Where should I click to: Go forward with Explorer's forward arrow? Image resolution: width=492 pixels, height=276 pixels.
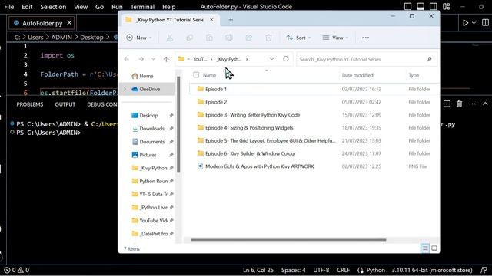[x=141, y=59]
